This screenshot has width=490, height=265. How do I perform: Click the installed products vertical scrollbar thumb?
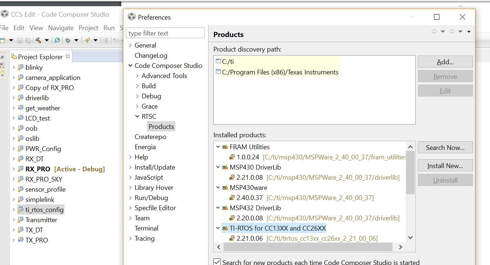410,172
